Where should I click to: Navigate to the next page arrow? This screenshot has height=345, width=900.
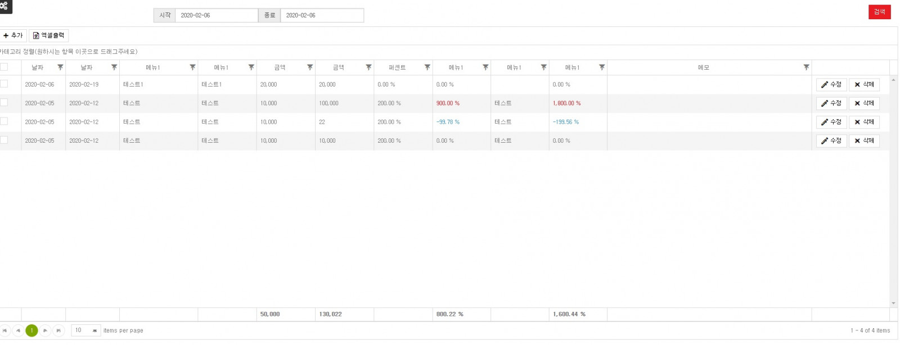[46, 331]
